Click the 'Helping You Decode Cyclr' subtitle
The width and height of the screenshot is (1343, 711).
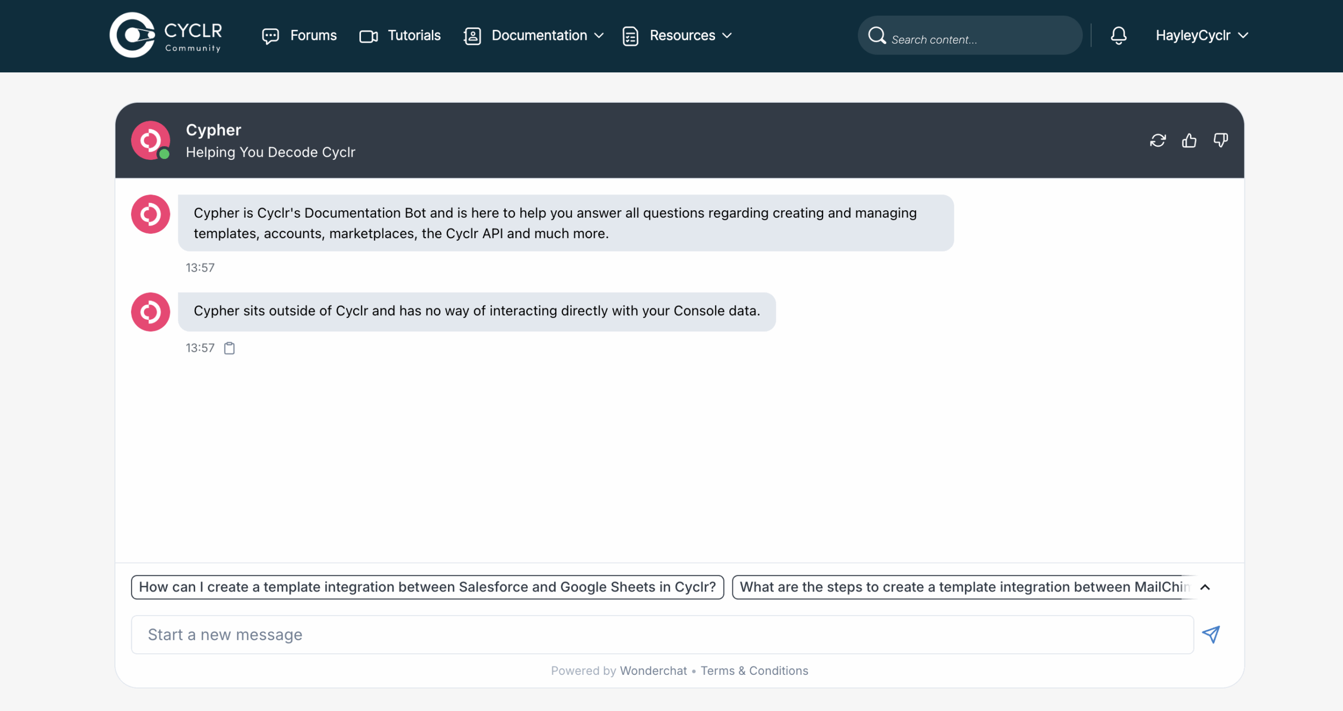click(270, 152)
